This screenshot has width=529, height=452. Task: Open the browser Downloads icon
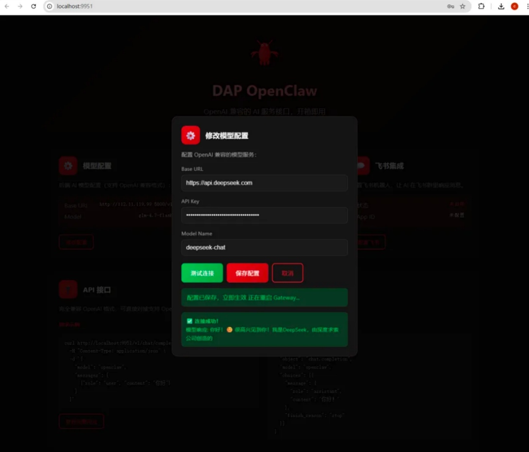coord(501,6)
